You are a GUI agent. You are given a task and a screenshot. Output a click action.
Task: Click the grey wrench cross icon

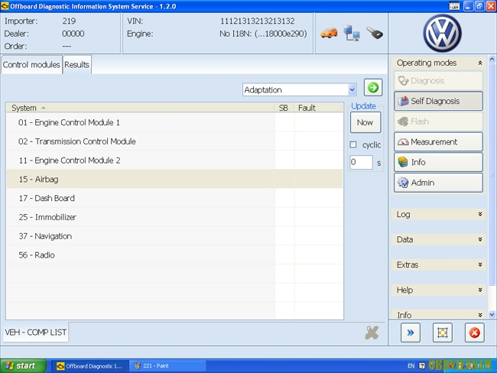coord(372,332)
